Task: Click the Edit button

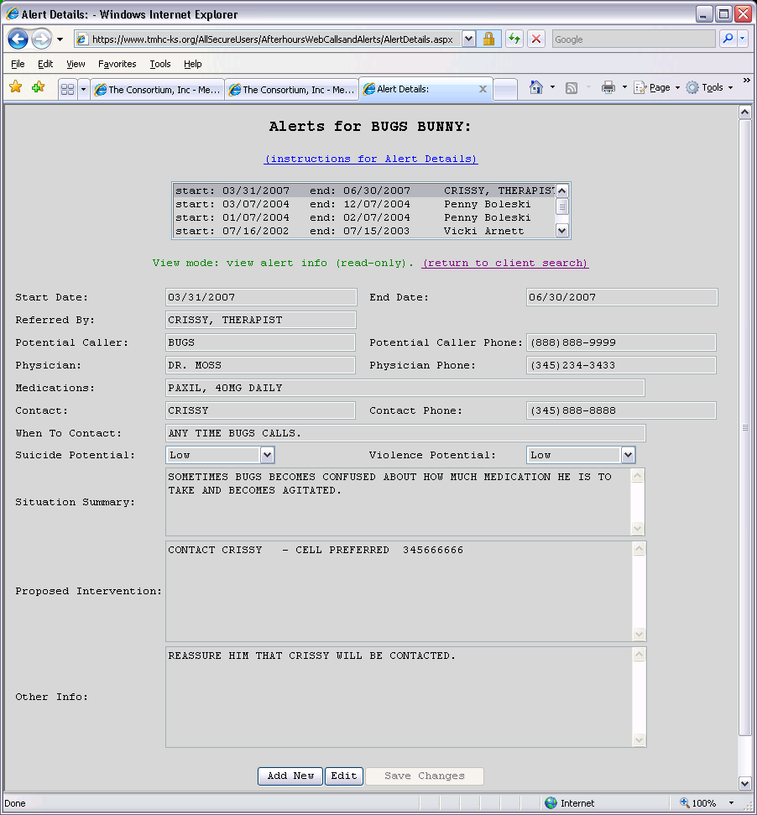Action: (344, 776)
